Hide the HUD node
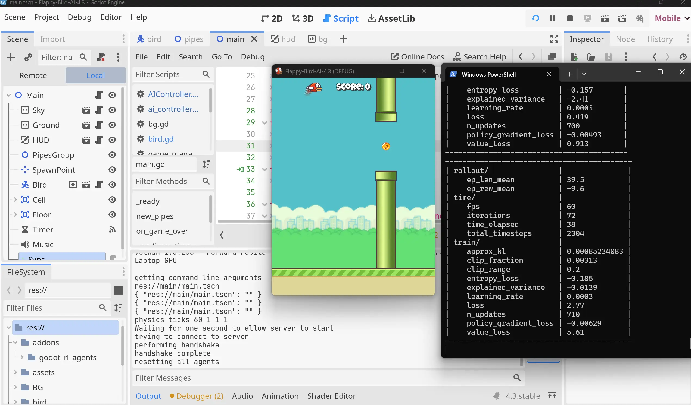 (112, 140)
